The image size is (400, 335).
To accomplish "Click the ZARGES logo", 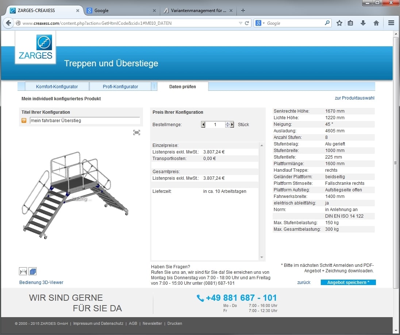I will pos(35,47).
